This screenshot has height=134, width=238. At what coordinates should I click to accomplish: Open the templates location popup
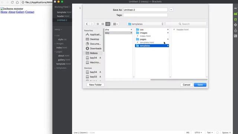(145, 24)
